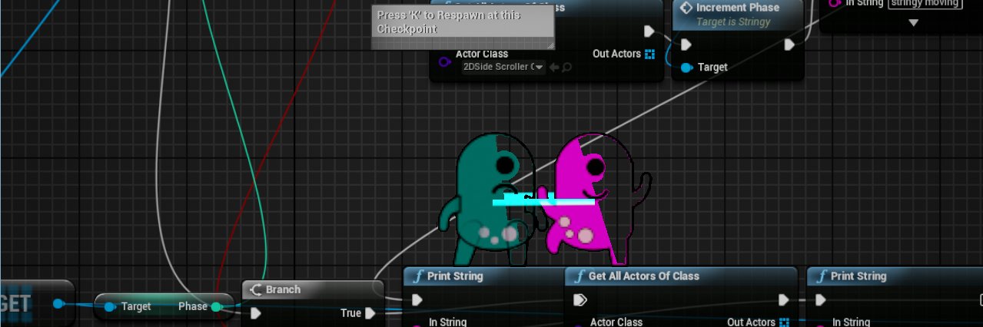Click the middle Print String function icon
The width and height of the screenshot is (983, 327).
click(418, 276)
